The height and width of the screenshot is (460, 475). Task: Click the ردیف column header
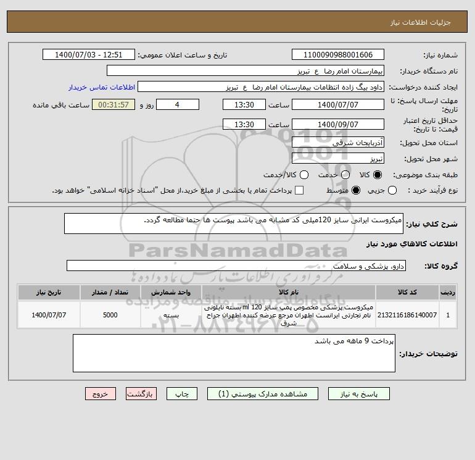(448, 292)
